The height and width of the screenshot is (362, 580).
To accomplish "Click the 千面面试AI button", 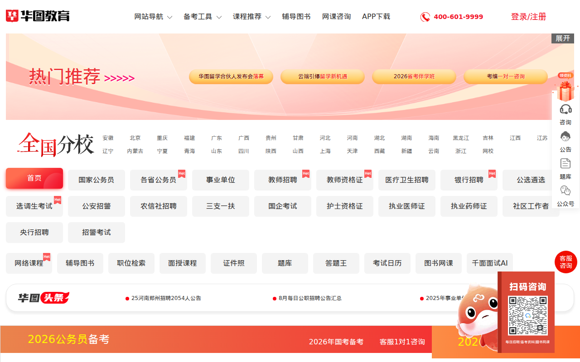I will [490, 263].
